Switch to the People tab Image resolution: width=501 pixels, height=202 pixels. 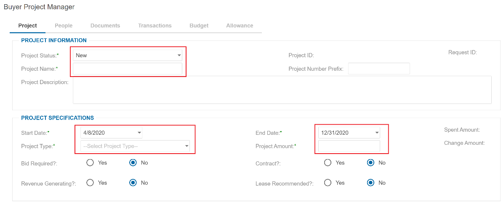click(x=64, y=26)
